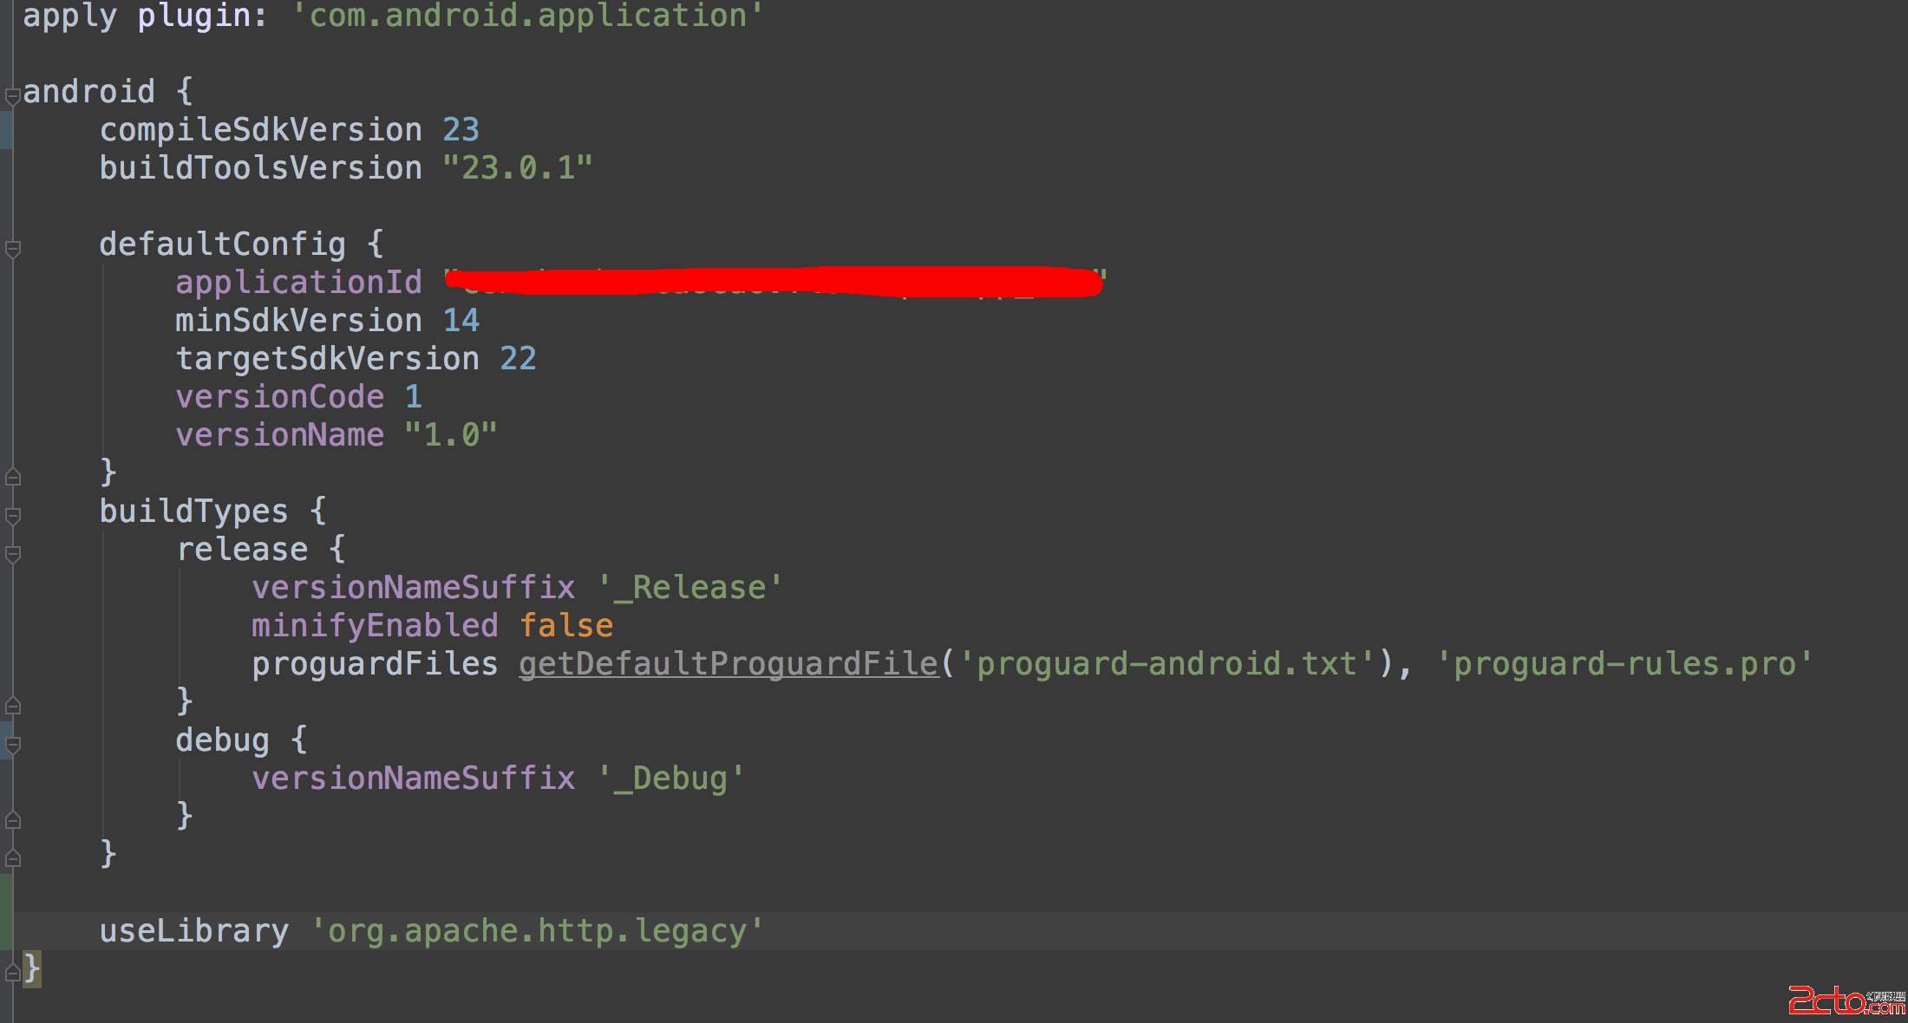This screenshot has width=1908, height=1023.
Task: Place cursor in 'org.apache.http.legacy' string
Action: tap(536, 931)
